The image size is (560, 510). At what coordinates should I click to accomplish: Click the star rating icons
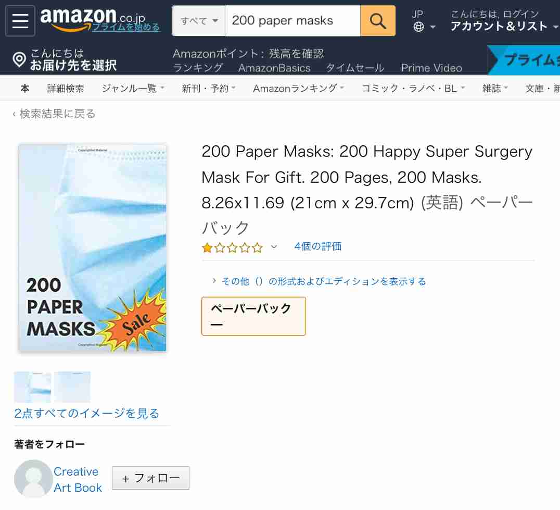(x=232, y=247)
